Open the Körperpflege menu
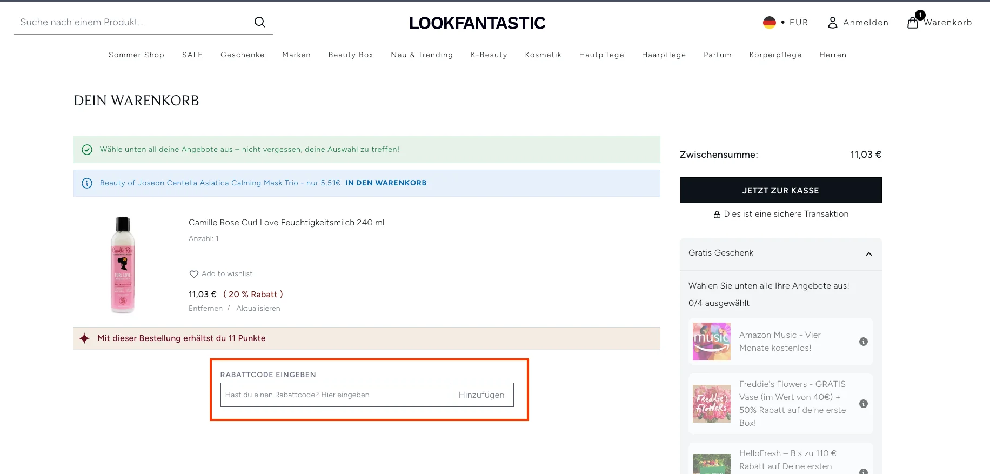 [775, 55]
